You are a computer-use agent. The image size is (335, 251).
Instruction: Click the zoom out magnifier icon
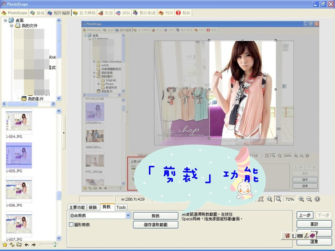coord(309,199)
